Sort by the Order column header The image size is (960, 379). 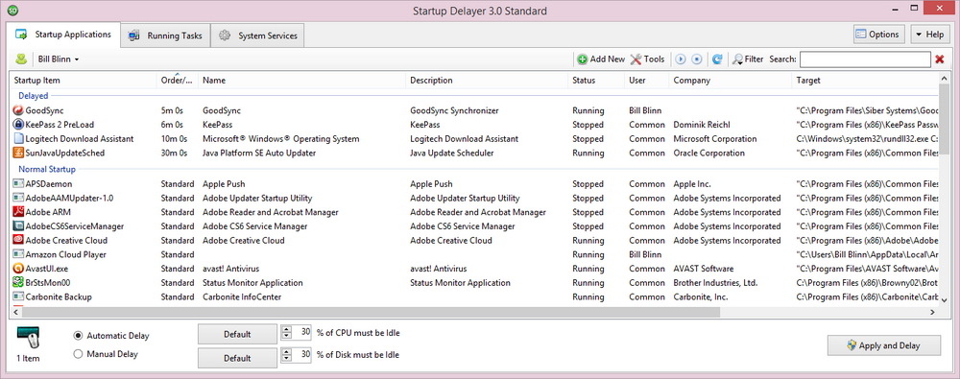(177, 81)
